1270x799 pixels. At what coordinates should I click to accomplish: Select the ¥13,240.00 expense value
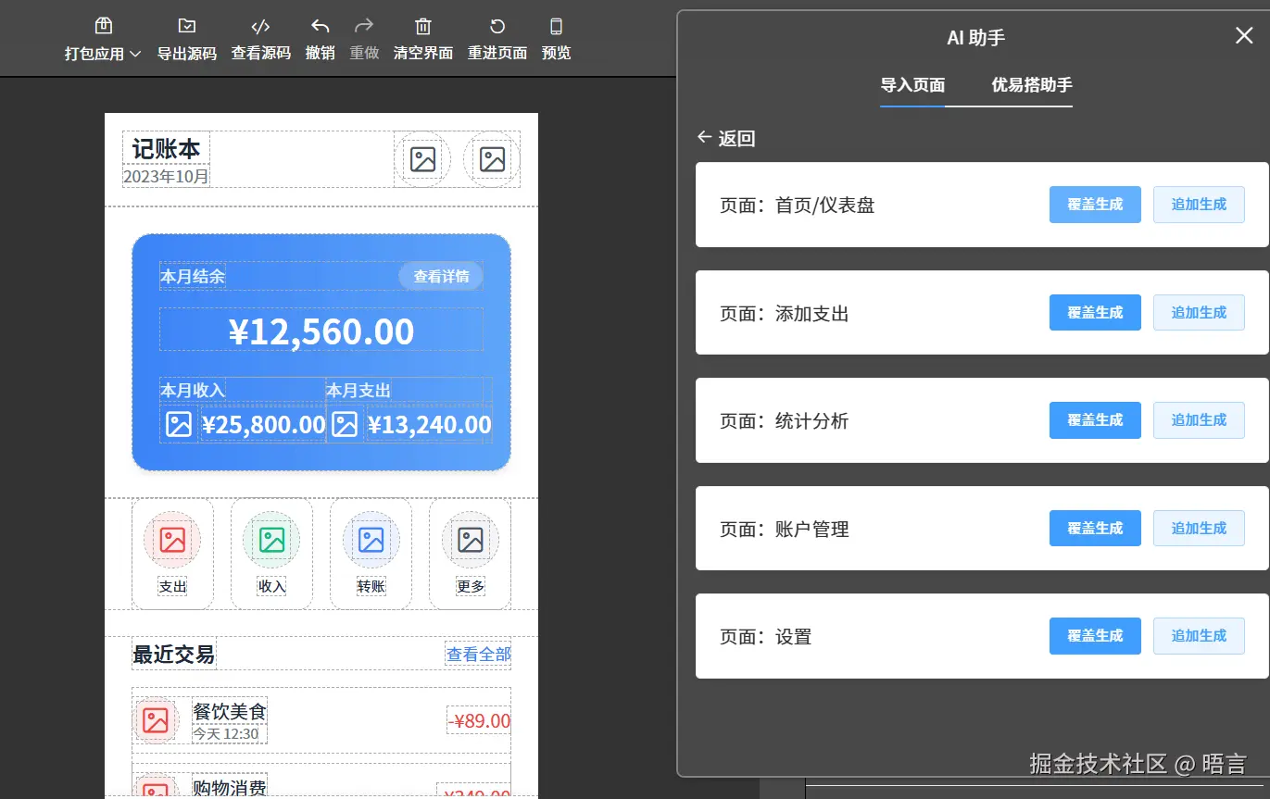click(430, 425)
